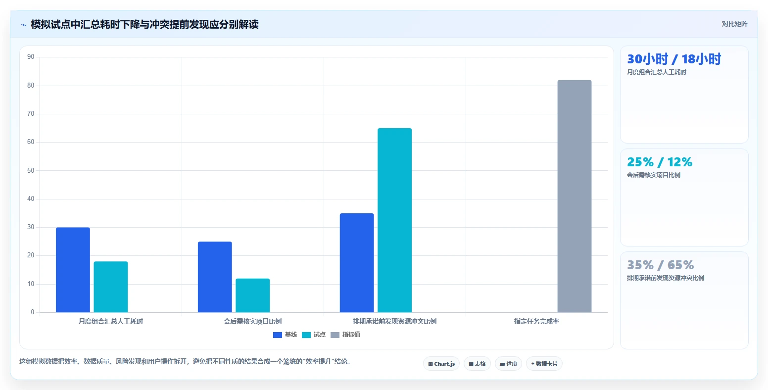Click the 25% / 12% value
The image size is (768, 390).
(660, 162)
